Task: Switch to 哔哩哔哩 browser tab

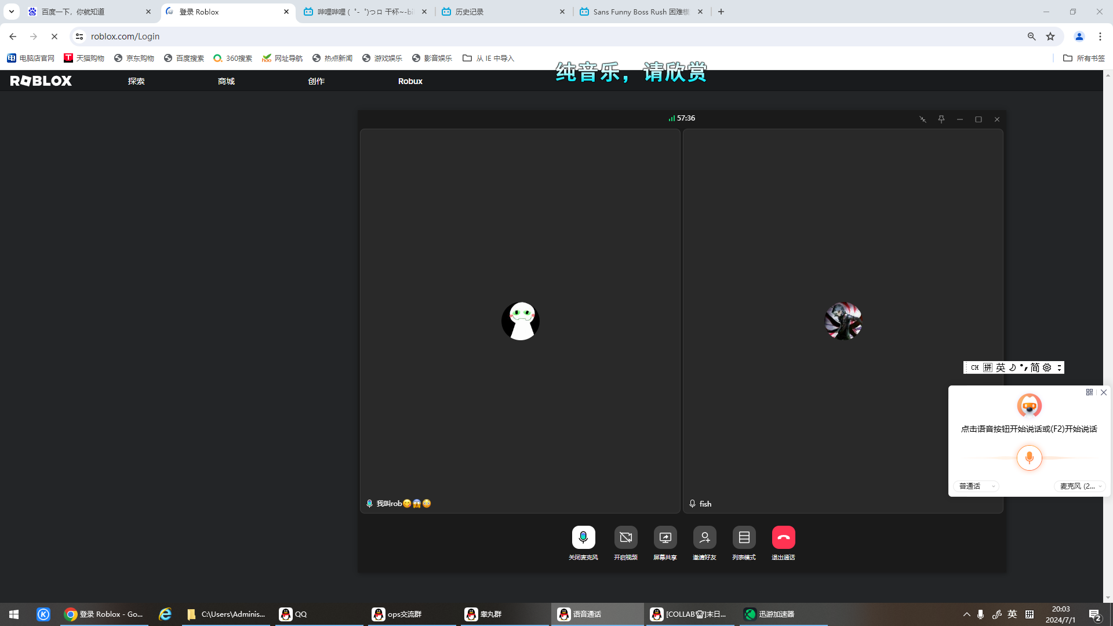Action: click(365, 12)
